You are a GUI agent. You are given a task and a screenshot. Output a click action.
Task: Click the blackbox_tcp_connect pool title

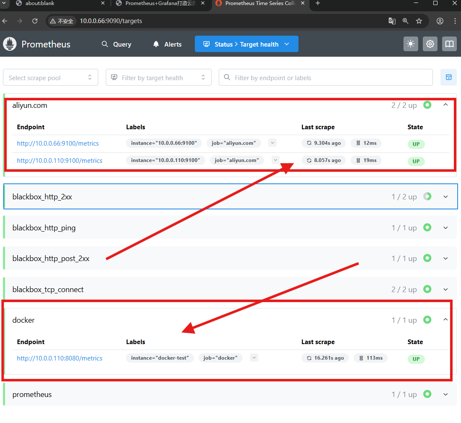[48, 290]
